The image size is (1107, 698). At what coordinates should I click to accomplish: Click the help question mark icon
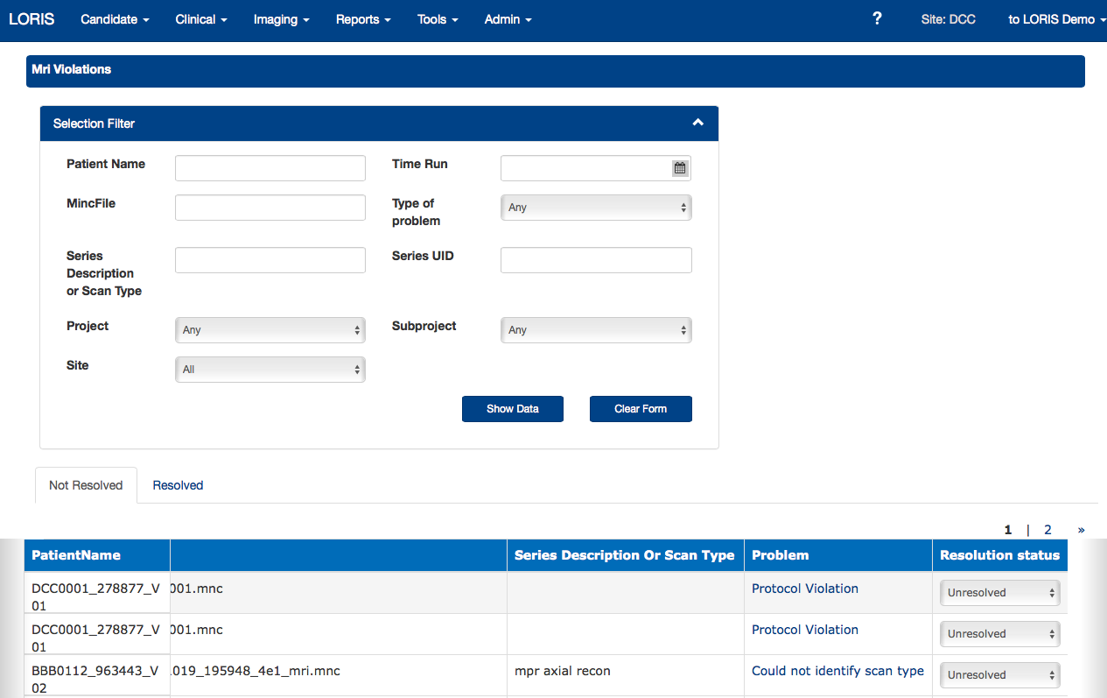tap(877, 18)
